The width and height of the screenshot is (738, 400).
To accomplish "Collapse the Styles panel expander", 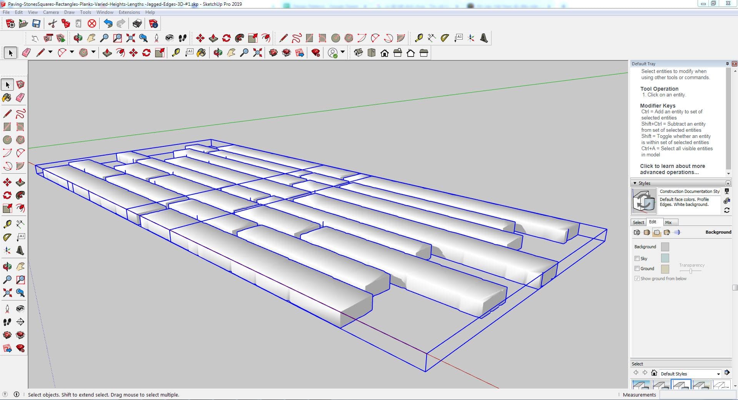I will pyautogui.click(x=635, y=183).
